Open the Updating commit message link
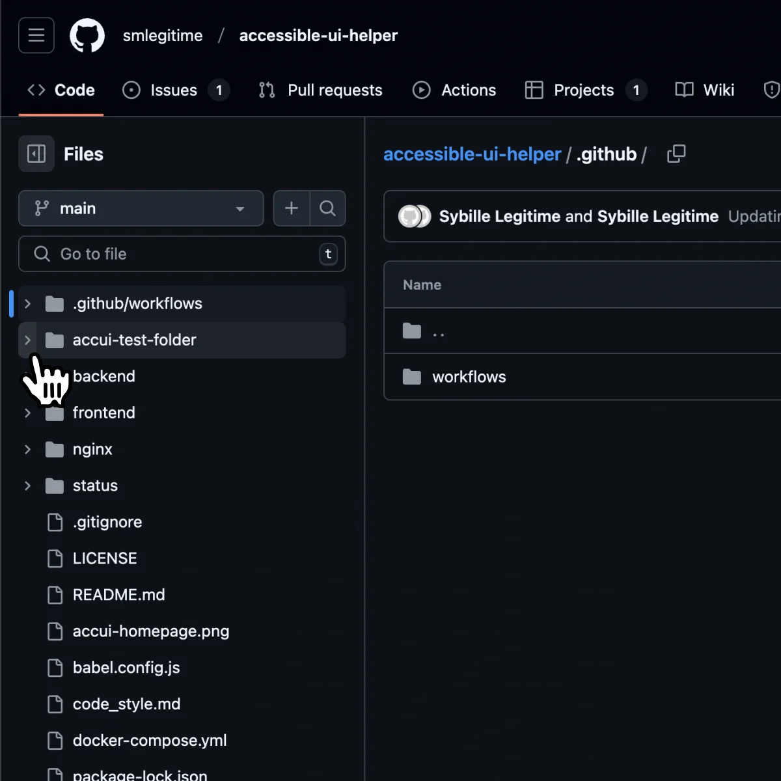This screenshot has width=781, height=781. point(754,216)
